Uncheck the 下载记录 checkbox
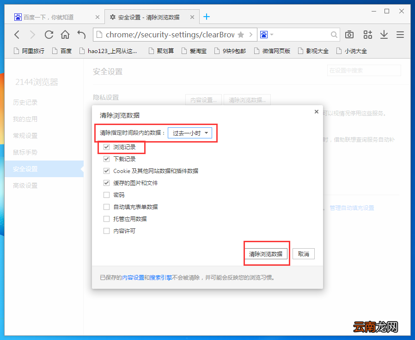This screenshot has width=415, height=340. (106, 159)
